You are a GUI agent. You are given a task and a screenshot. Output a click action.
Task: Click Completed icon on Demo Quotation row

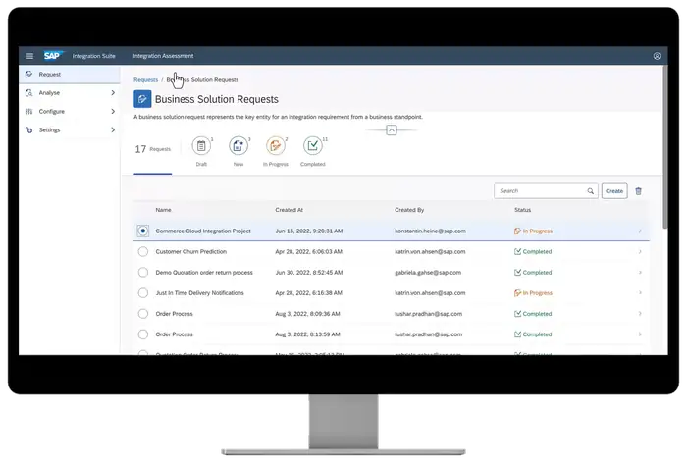coord(517,273)
